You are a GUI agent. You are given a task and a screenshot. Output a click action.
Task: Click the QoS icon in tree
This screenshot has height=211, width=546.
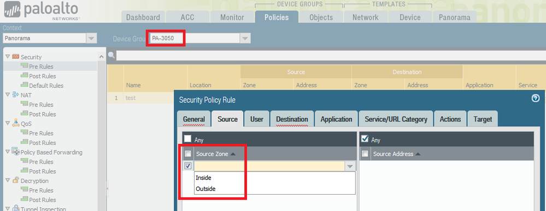click(15, 123)
